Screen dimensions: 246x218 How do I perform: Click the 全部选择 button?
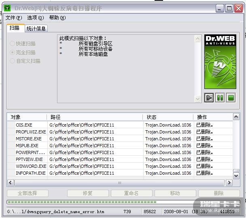tap(28, 193)
